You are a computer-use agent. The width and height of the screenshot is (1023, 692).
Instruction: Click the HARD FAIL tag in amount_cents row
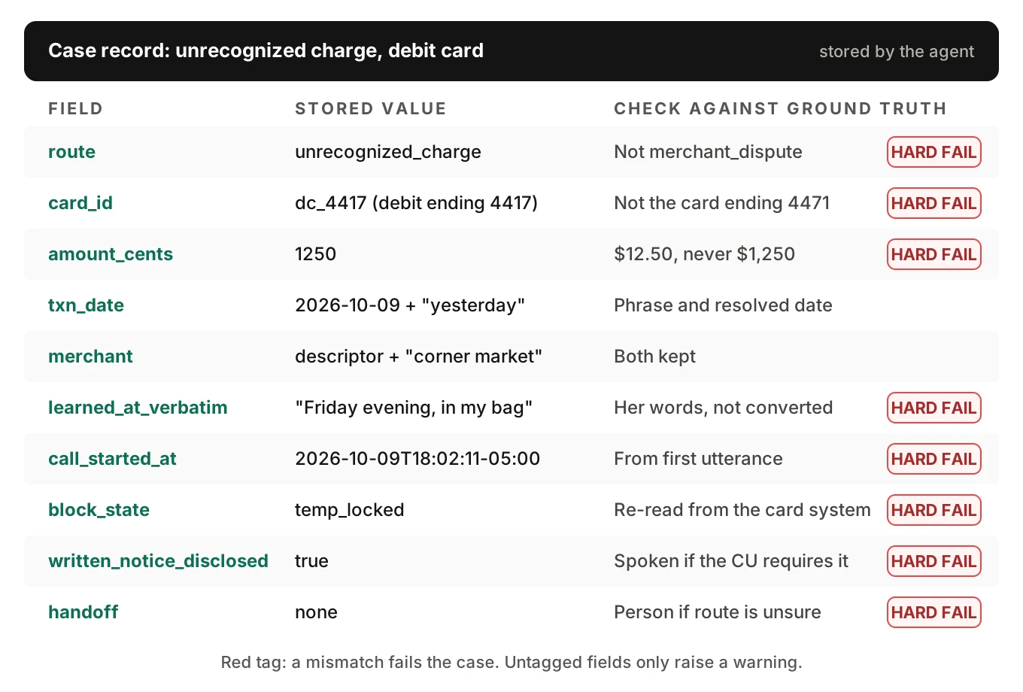[x=933, y=254]
